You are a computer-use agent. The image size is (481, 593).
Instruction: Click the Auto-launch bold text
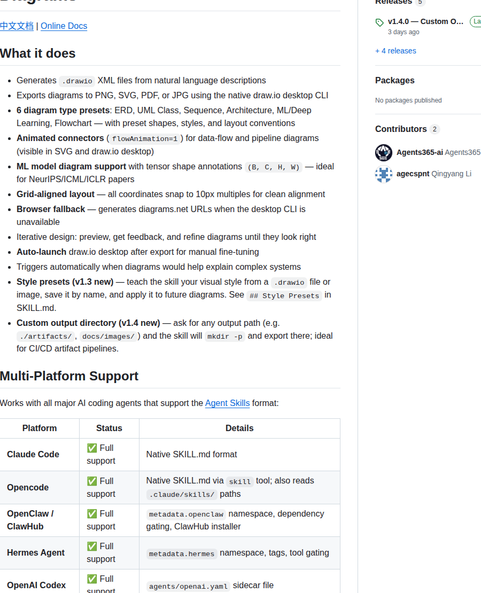click(x=42, y=252)
